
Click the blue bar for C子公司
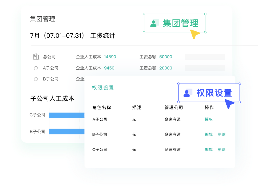[x=66, y=115]
